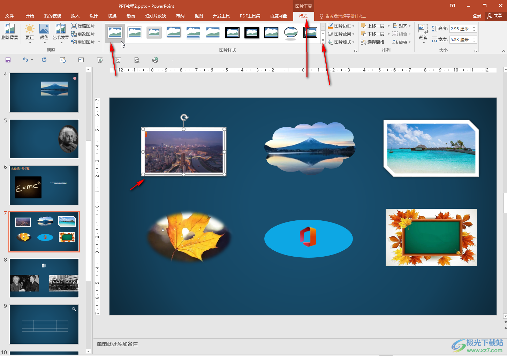This screenshot has width=507, height=356.
Task: Select the blue oval Office logo picture
Action: point(309,238)
